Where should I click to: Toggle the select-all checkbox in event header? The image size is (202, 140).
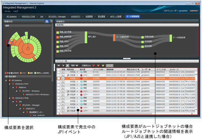tap(59, 70)
